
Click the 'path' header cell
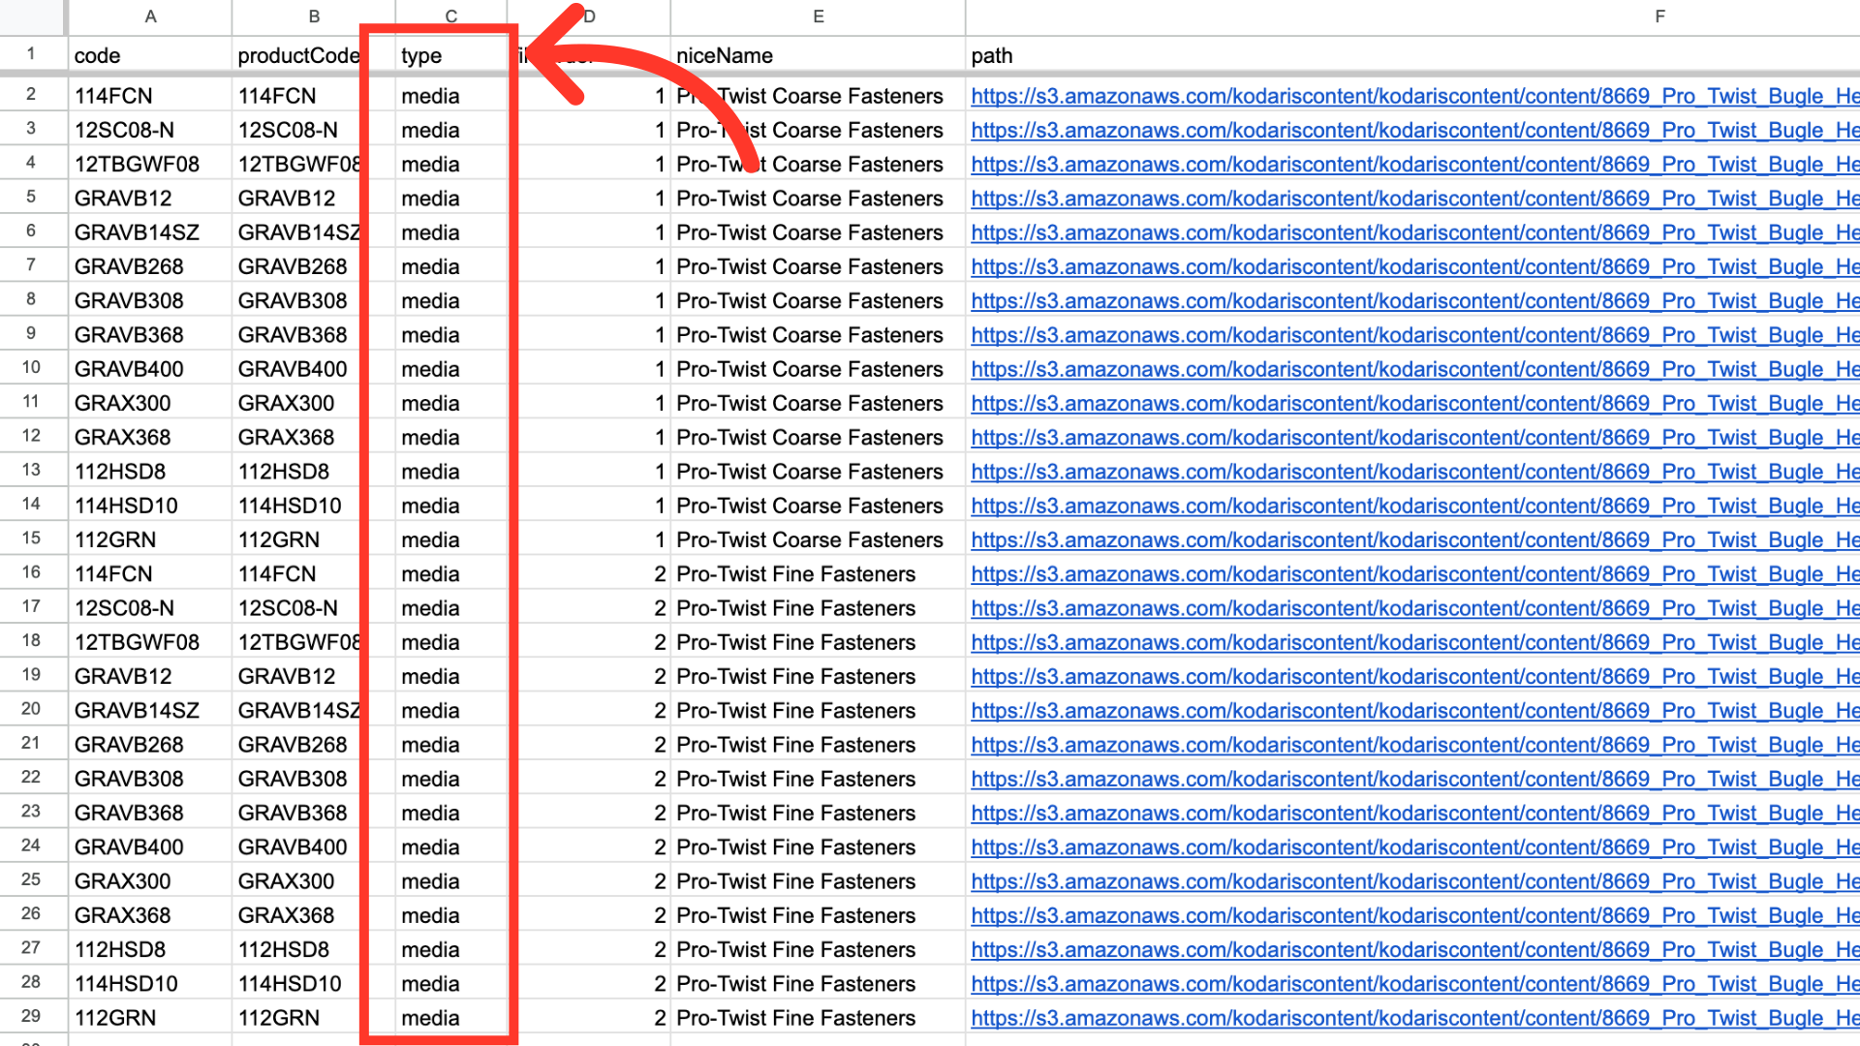[x=991, y=55]
